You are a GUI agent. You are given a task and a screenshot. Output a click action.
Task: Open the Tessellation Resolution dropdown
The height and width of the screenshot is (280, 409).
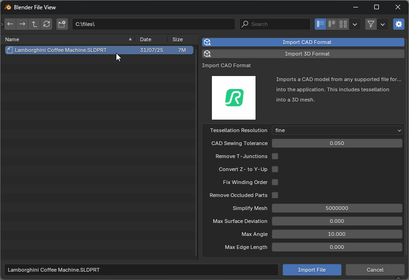337,130
